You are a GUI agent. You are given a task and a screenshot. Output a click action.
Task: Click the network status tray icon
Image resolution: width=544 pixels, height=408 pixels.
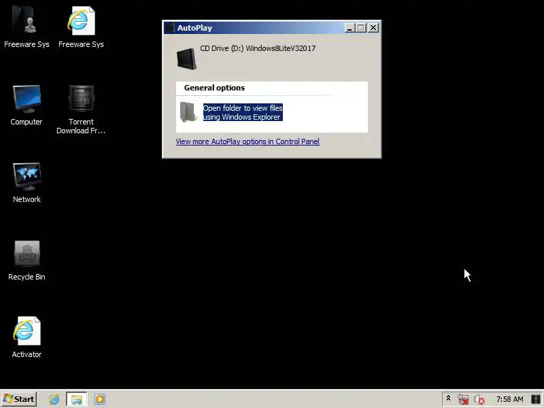[463, 400]
